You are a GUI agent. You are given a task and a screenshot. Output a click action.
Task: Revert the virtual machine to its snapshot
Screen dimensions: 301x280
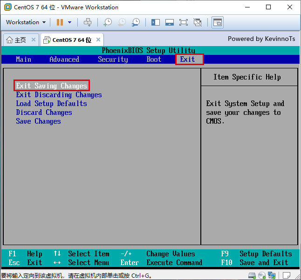click(122, 22)
